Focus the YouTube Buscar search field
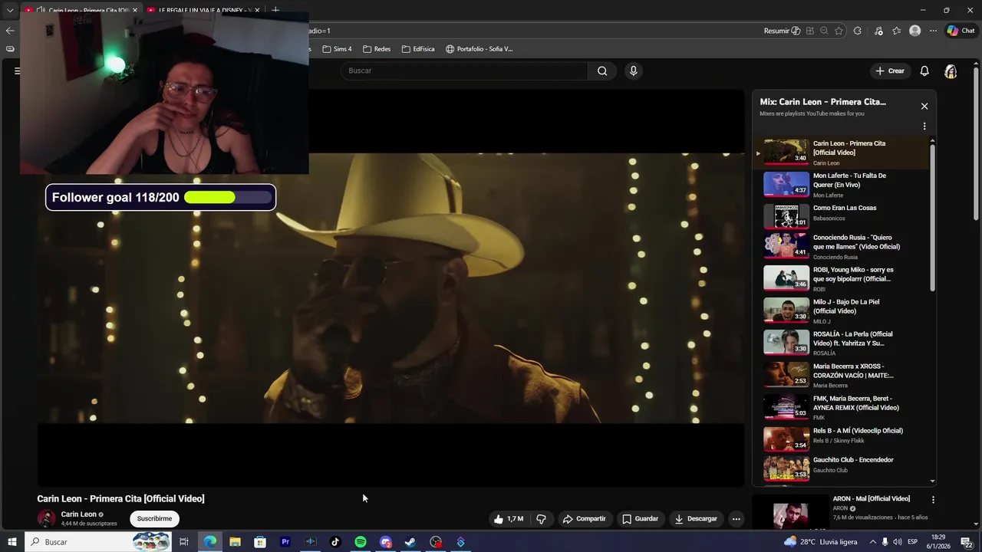 [x=464, y=71]
